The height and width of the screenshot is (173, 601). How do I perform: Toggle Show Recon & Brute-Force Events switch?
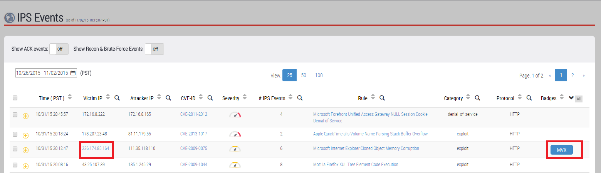pos(154,49)
